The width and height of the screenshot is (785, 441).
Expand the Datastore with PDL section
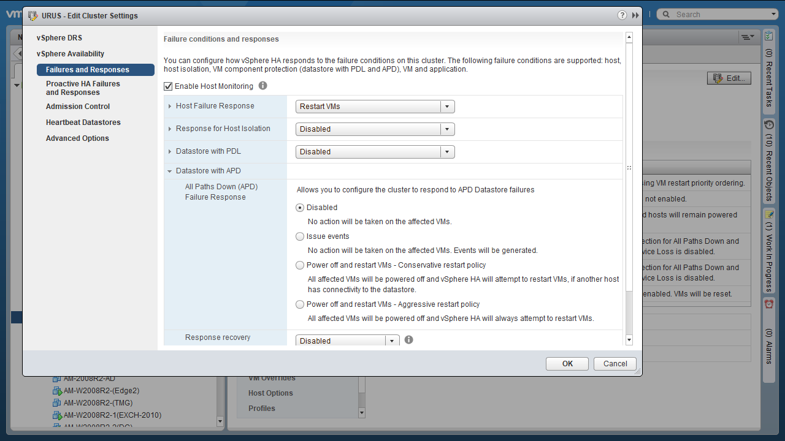170,151
